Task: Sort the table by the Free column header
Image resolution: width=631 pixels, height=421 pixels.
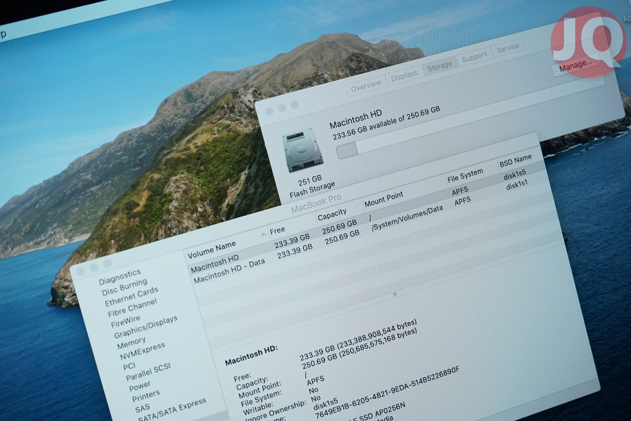Action: coord(278,230)
